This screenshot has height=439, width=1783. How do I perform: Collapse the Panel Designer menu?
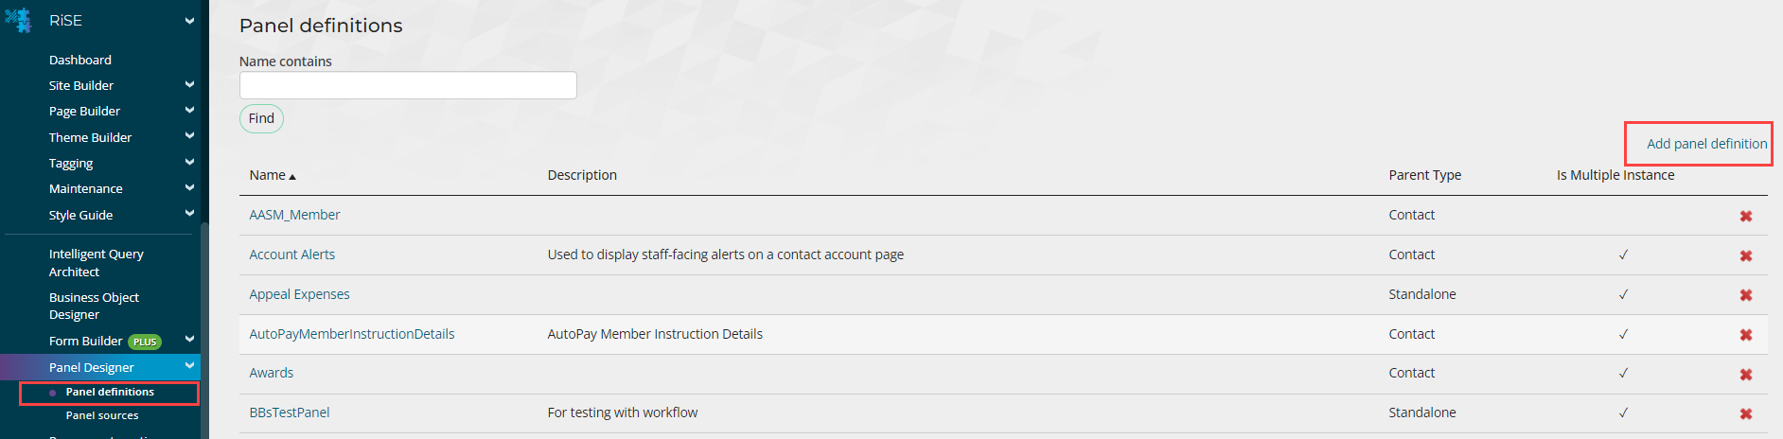pyautogui.click(x=189, y=366)
